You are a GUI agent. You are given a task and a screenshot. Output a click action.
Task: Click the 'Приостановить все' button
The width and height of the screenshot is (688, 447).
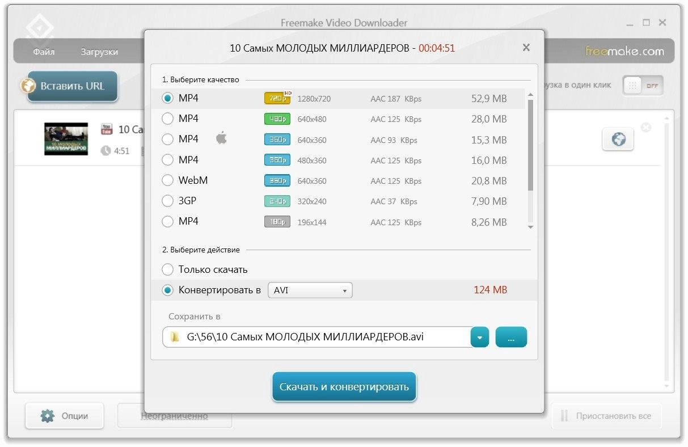pos(606,416)
